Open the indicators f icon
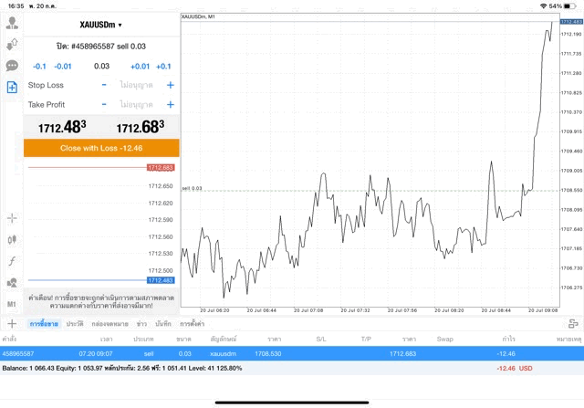The height and width of the screenshot is (408, 584). [x=12, y=261]
